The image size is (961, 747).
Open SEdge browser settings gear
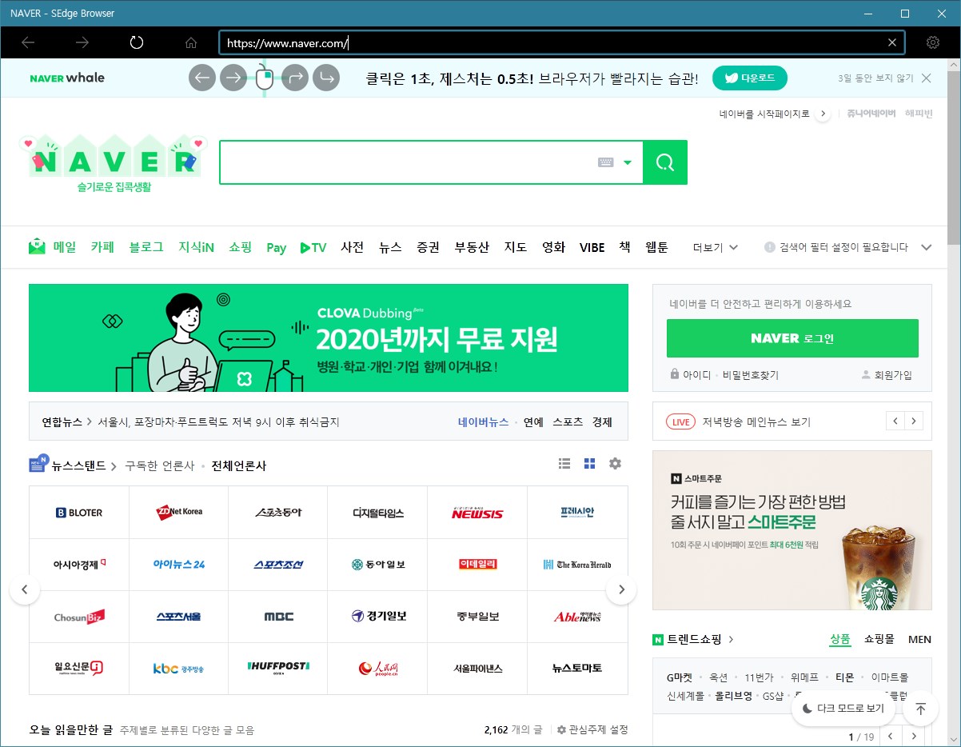tap(933, 42)
